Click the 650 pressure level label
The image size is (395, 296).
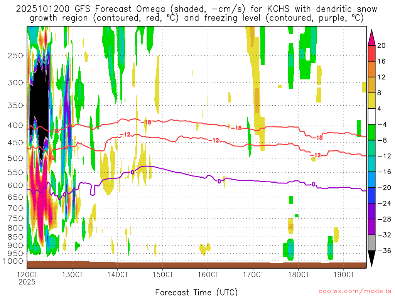point(15,197)
